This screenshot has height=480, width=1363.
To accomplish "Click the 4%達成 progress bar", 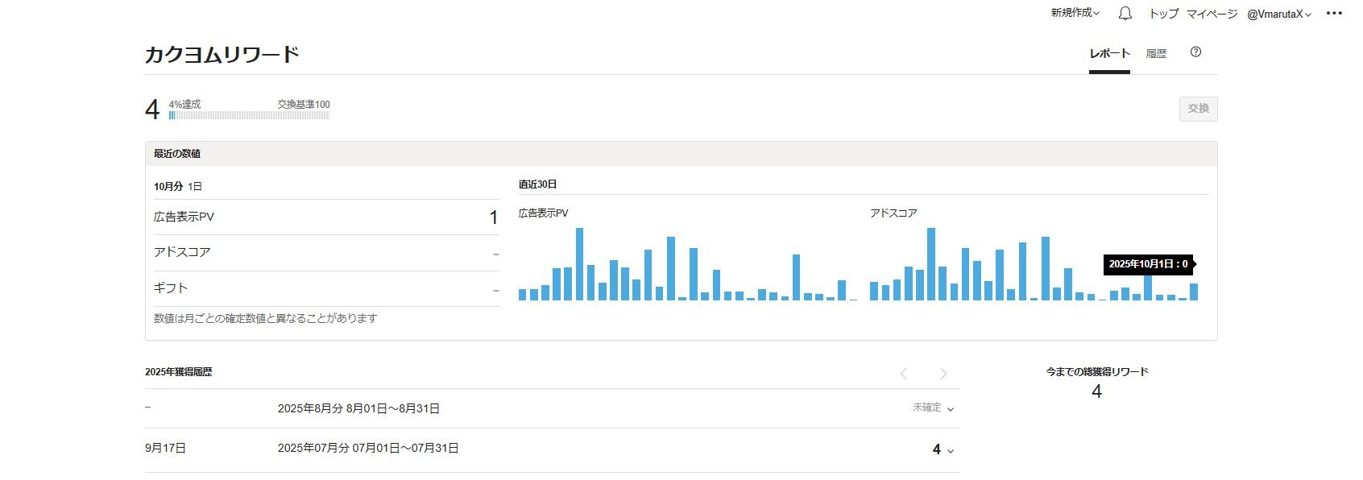I will click(x=249, y=115).
